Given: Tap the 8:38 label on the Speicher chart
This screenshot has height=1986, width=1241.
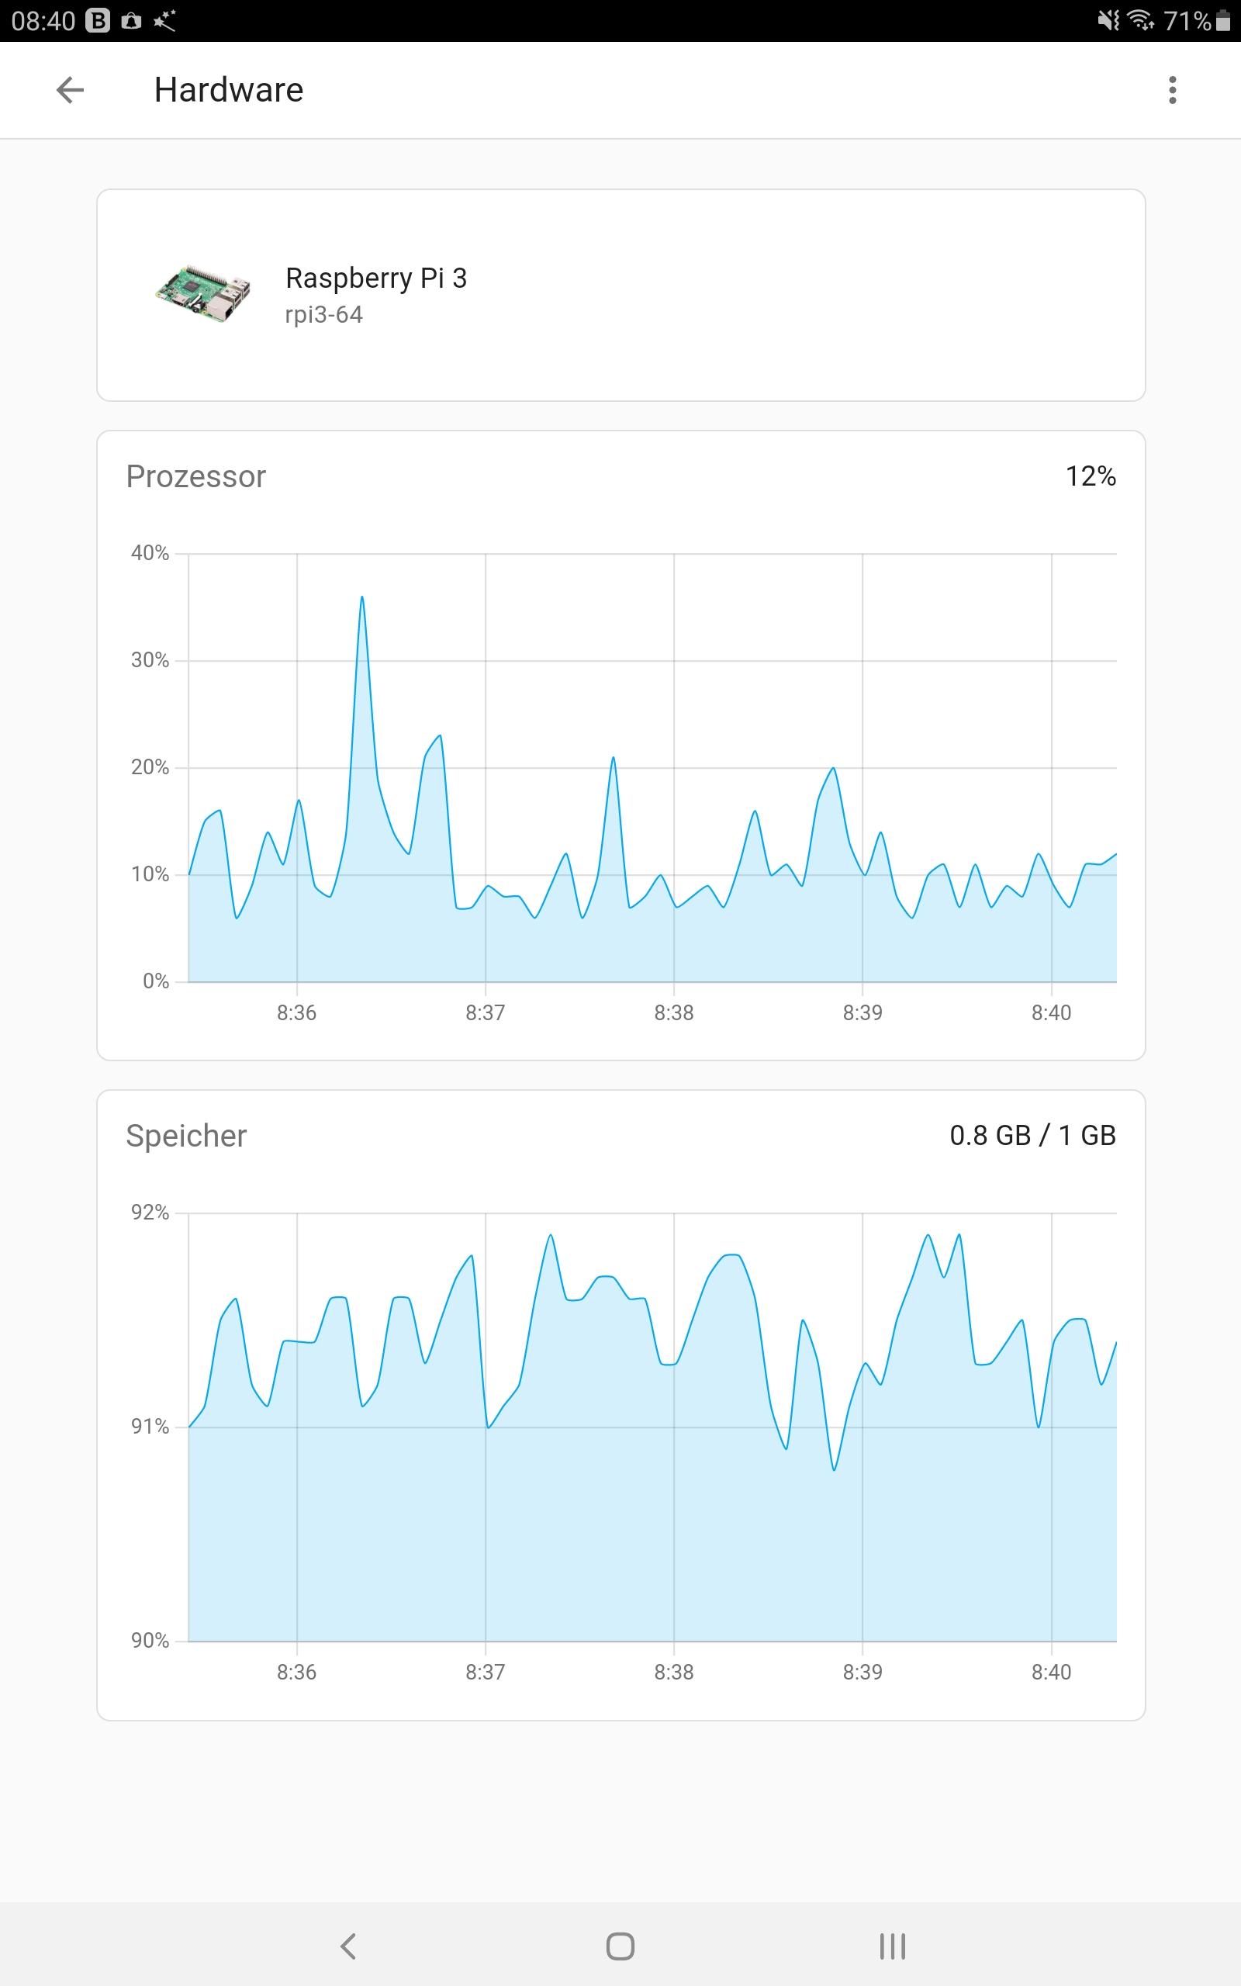Looking at the screenshot, I should click(x=675, y=1672).
